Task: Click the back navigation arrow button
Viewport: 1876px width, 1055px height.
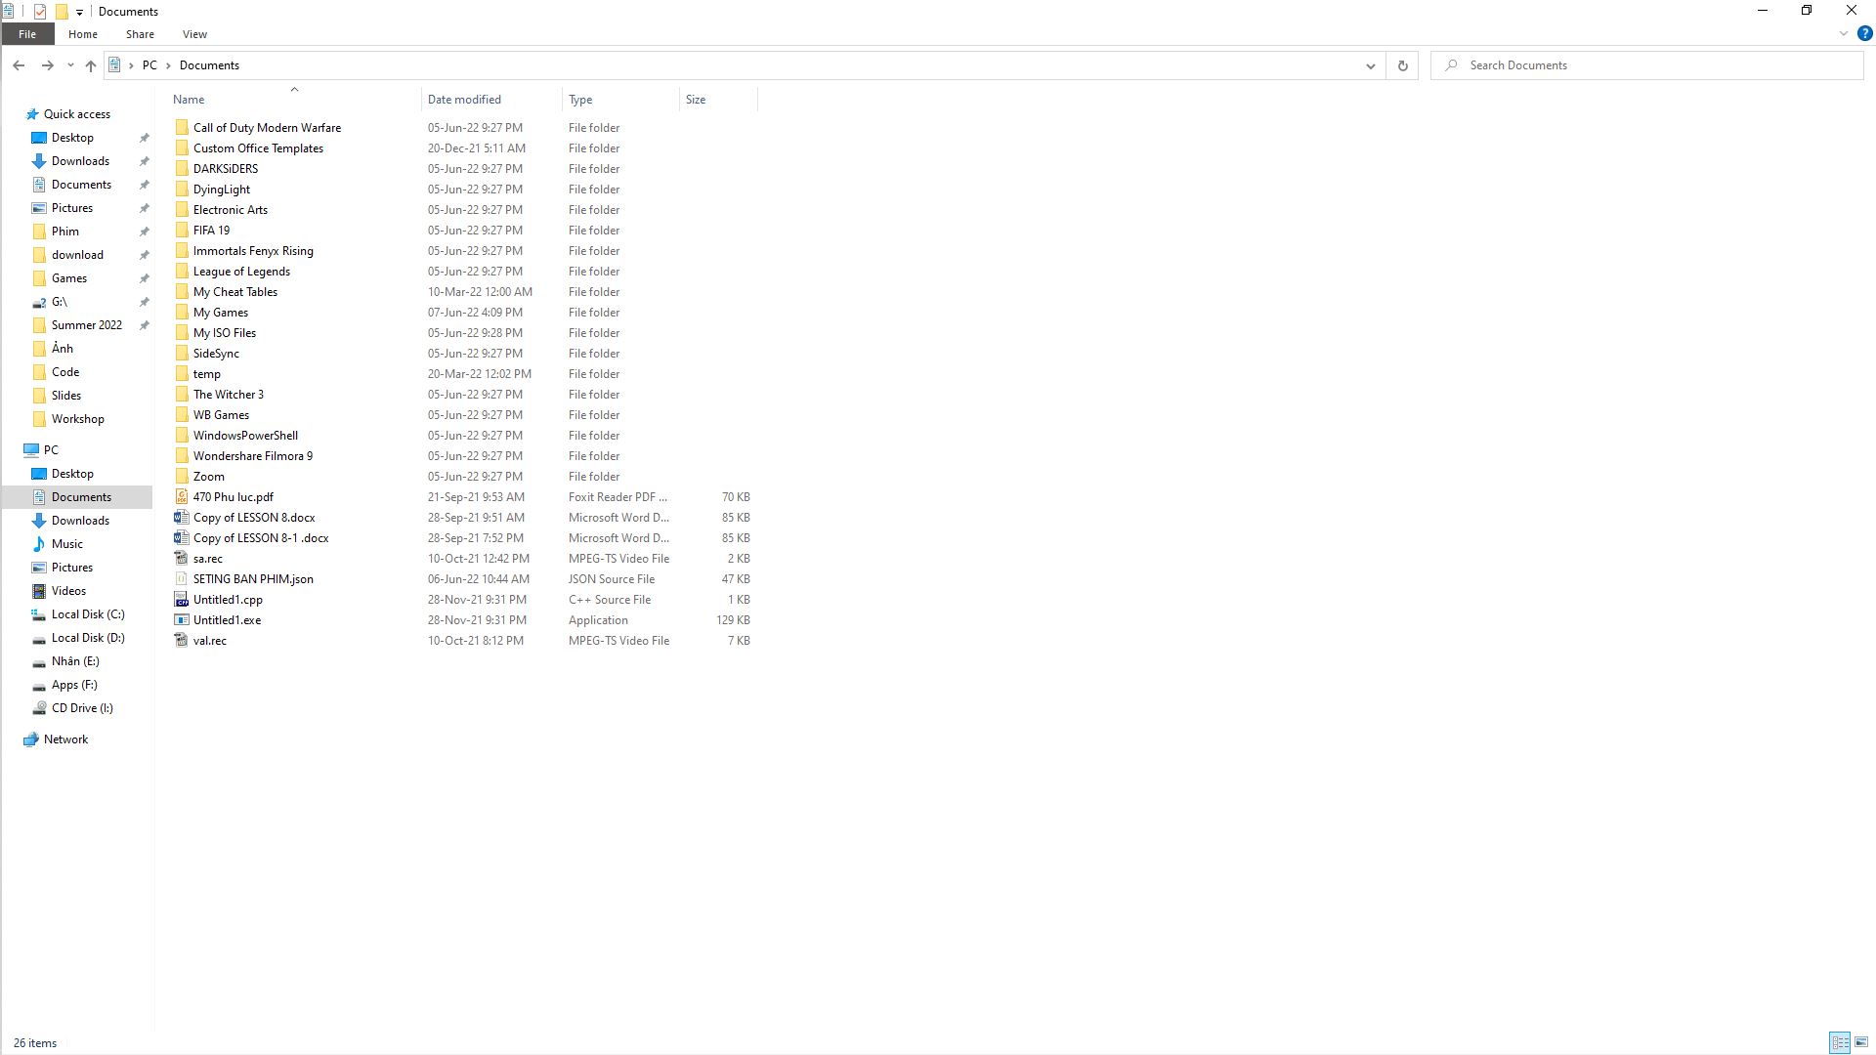Action: point(20,64)
